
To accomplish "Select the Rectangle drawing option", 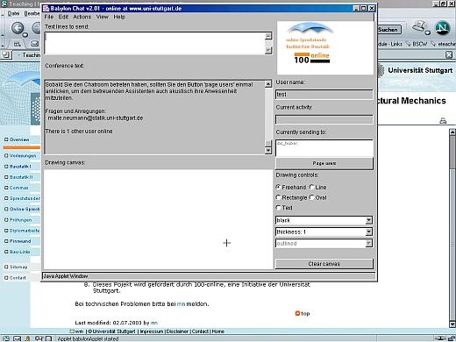I will coord(278,197).
